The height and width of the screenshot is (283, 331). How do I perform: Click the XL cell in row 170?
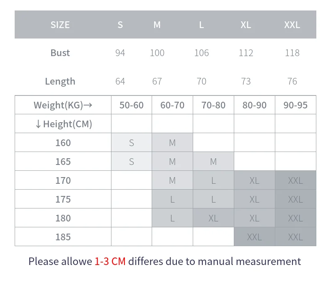pyautogui.click(x=254, y=180)
